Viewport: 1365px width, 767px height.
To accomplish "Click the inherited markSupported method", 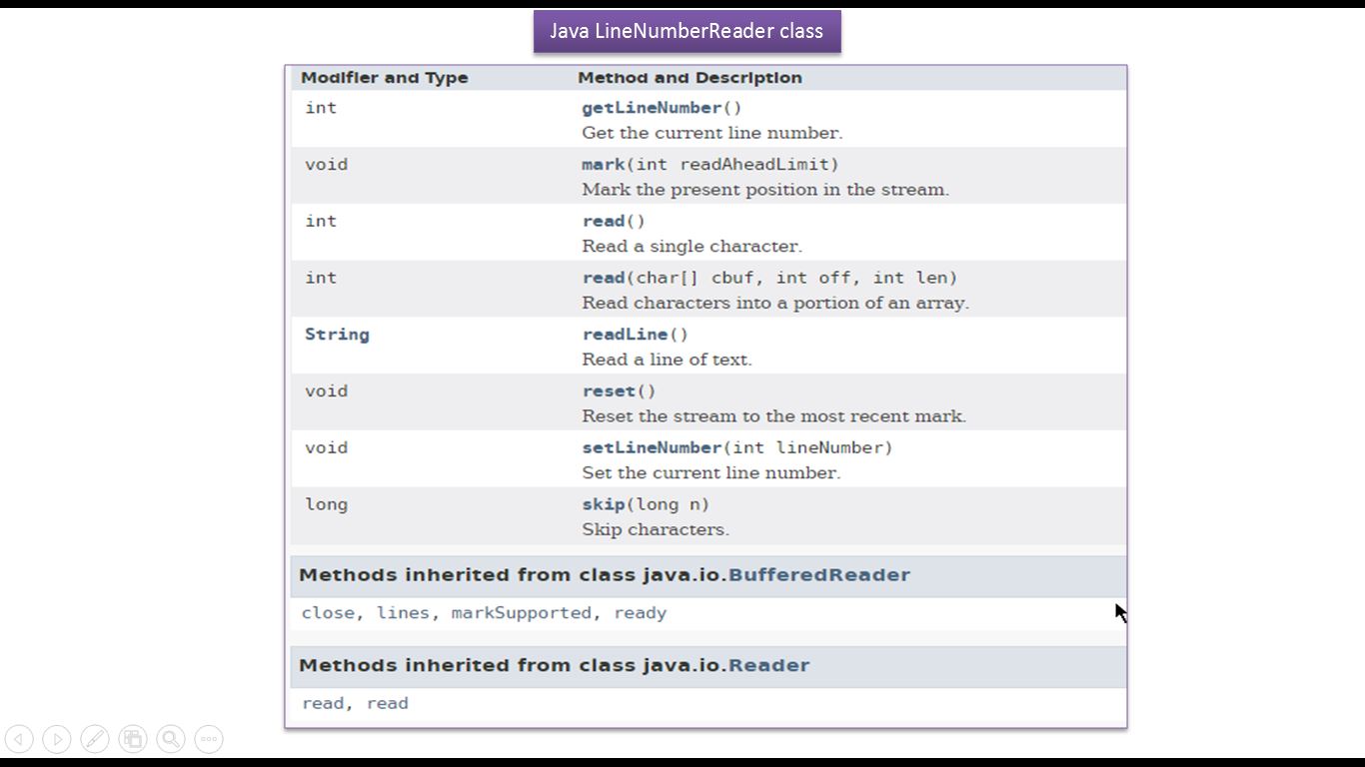I will click(521, 613).
